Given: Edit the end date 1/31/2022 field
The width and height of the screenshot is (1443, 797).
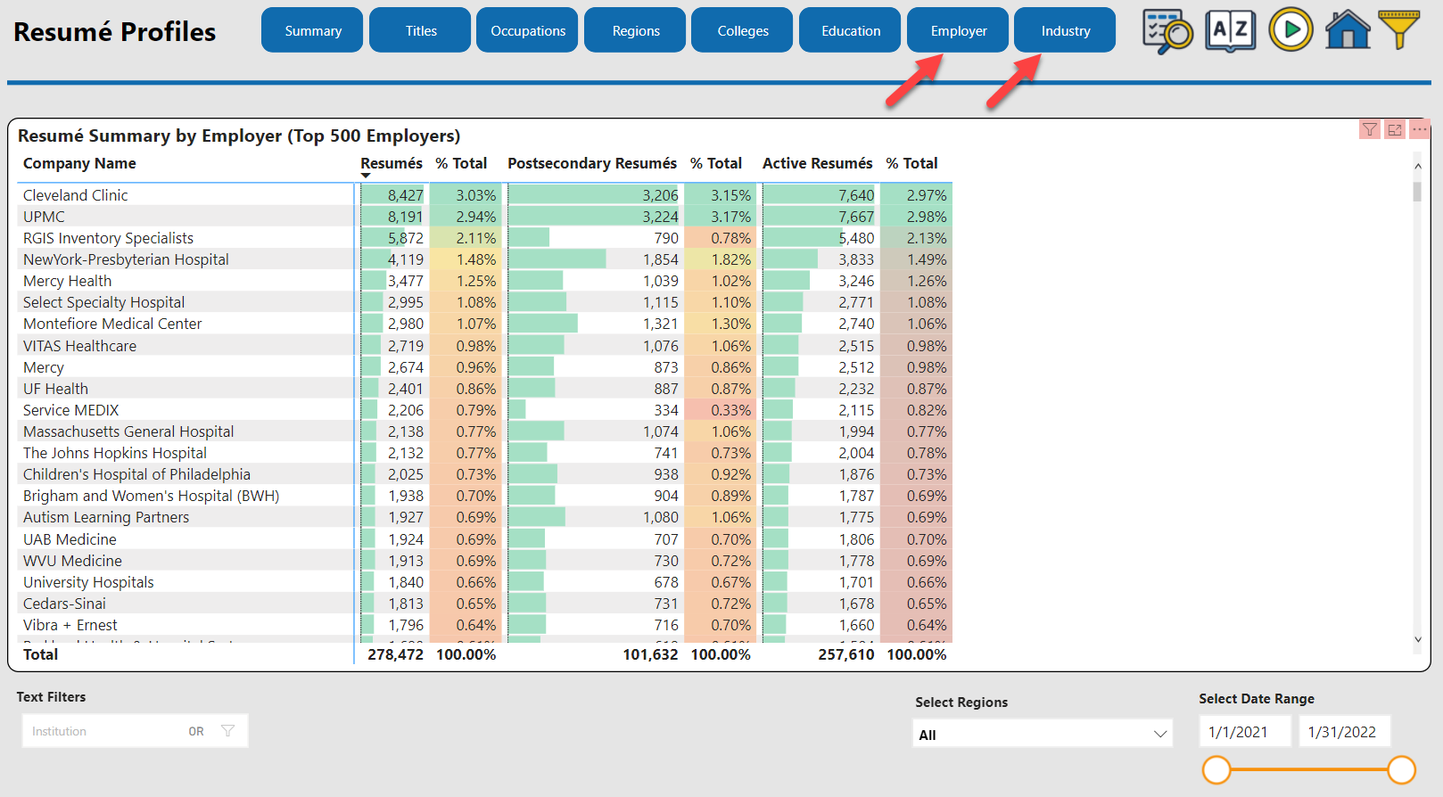Looking at the screenshot, I should [x=1344, y=732].
